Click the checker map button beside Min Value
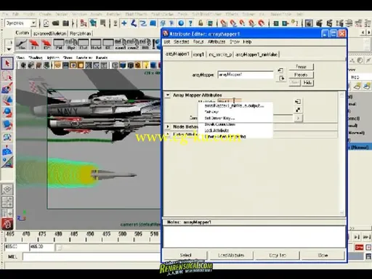Viewport: 372px width, 279px height. [298, 110]
